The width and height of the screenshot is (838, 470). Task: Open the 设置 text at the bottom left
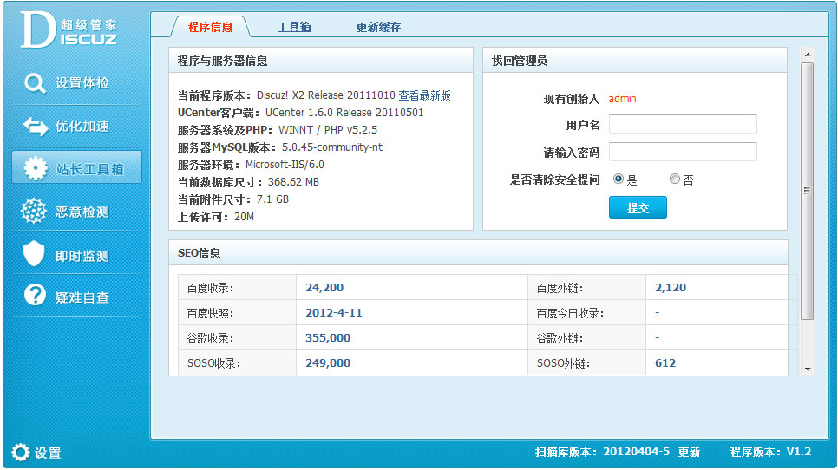48,453
